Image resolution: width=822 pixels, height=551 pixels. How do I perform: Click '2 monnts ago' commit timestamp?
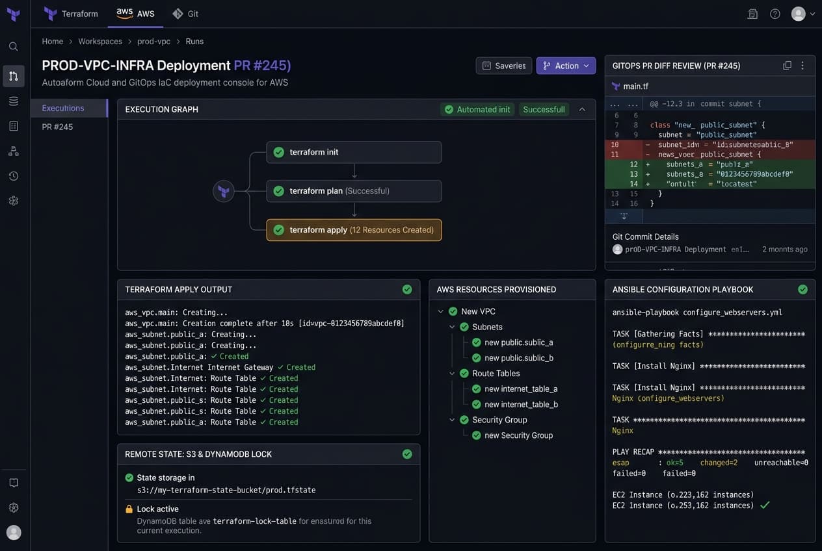[785, 250]
